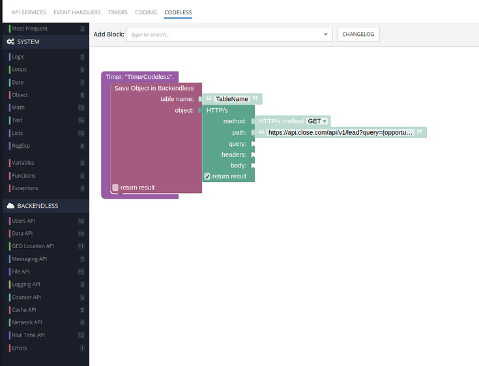The image size is (479, 366).
Task: Click the method: label on HTTP/s block
Action: 235,121
